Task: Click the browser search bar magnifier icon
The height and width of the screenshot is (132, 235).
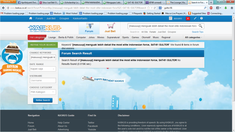Action: (x=205, y=8)
